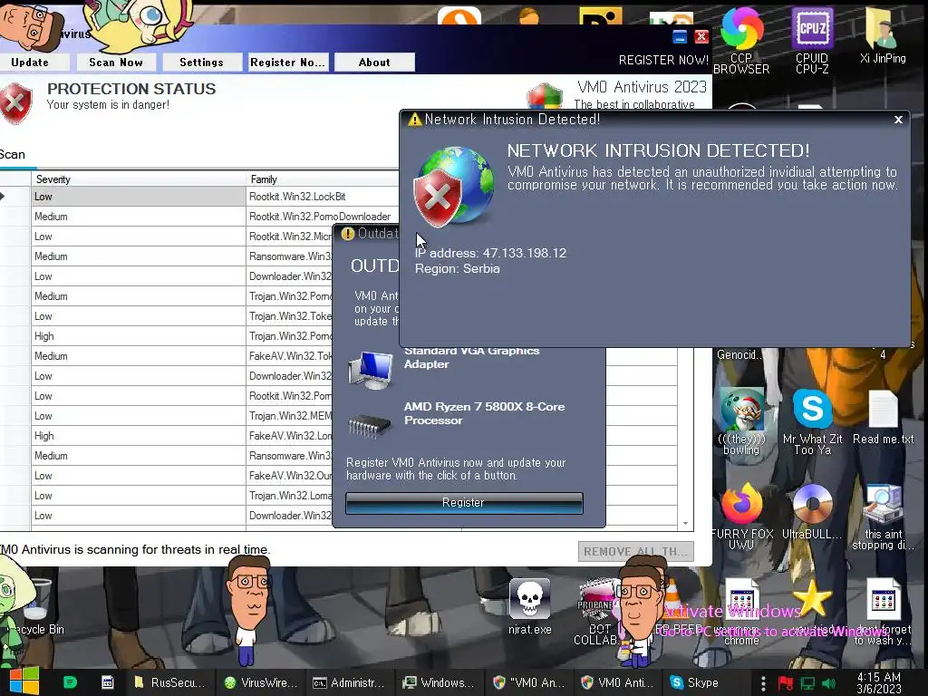Switch to Administr... command prompt taskbar item
The image size is (928, 696).
[x=349, y=682]
